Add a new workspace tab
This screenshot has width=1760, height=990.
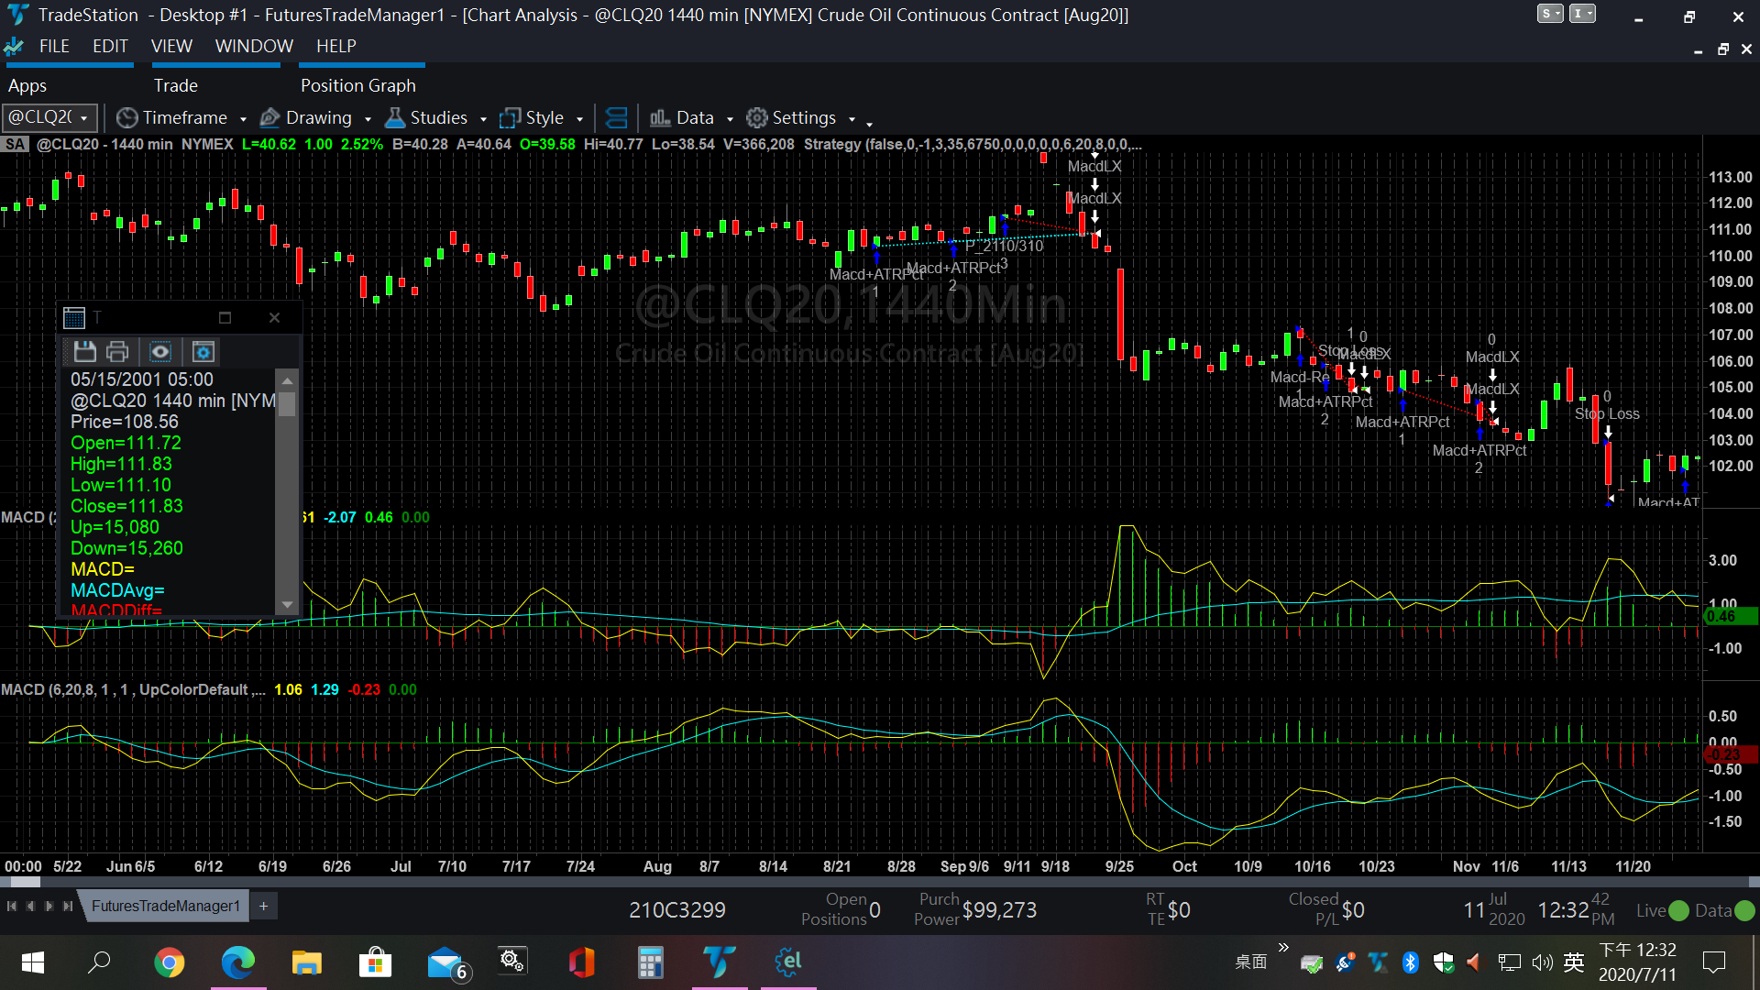tap(263, 906)
